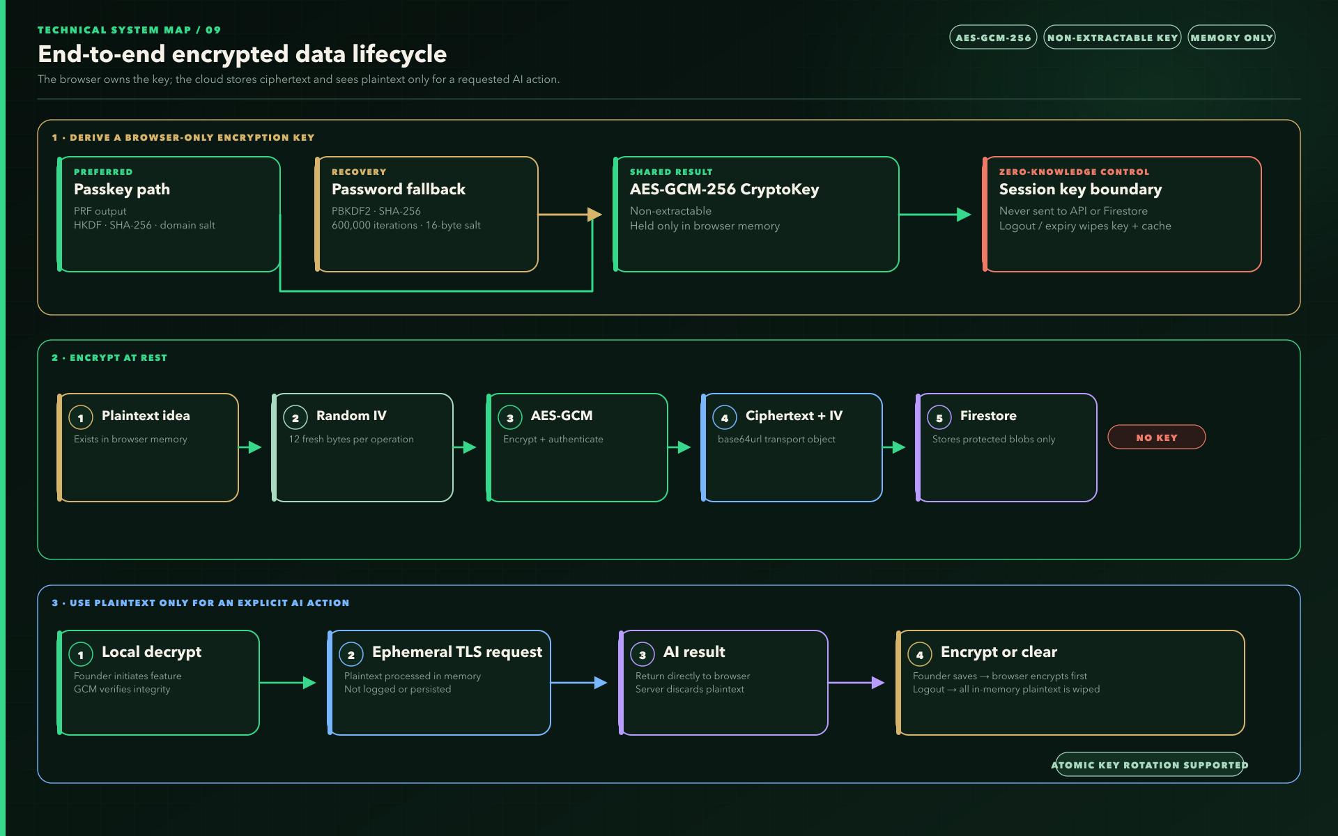Click the red NO KEY badge
Screen dimensions: 1338x836
[1156, 438]
